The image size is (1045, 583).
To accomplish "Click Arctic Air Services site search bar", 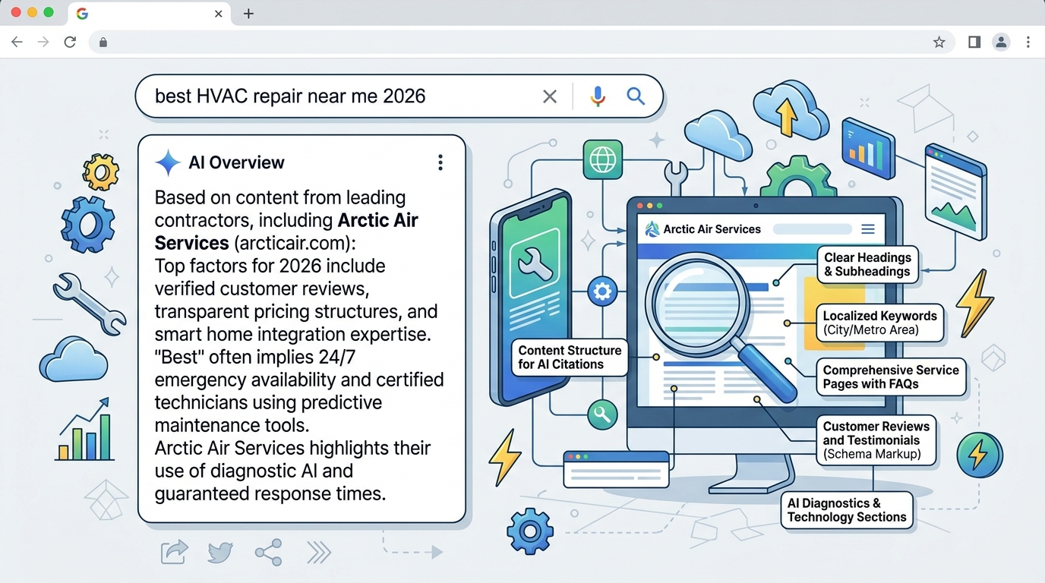I will (x=812, y=229).
